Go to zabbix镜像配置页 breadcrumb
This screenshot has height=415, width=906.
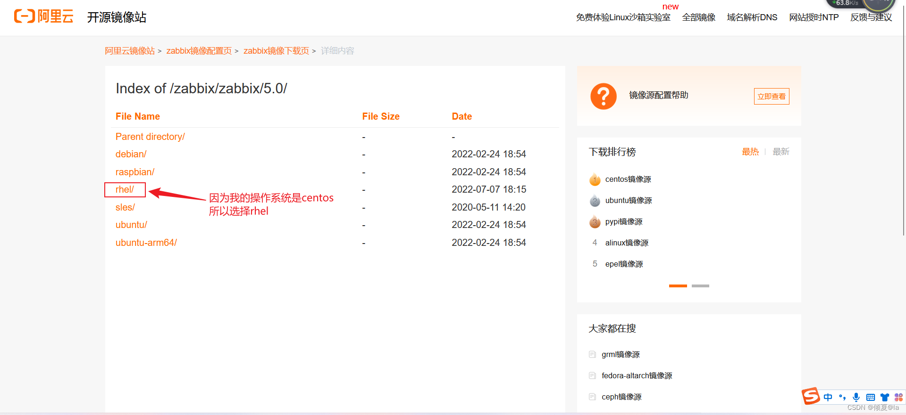point(199,51)
